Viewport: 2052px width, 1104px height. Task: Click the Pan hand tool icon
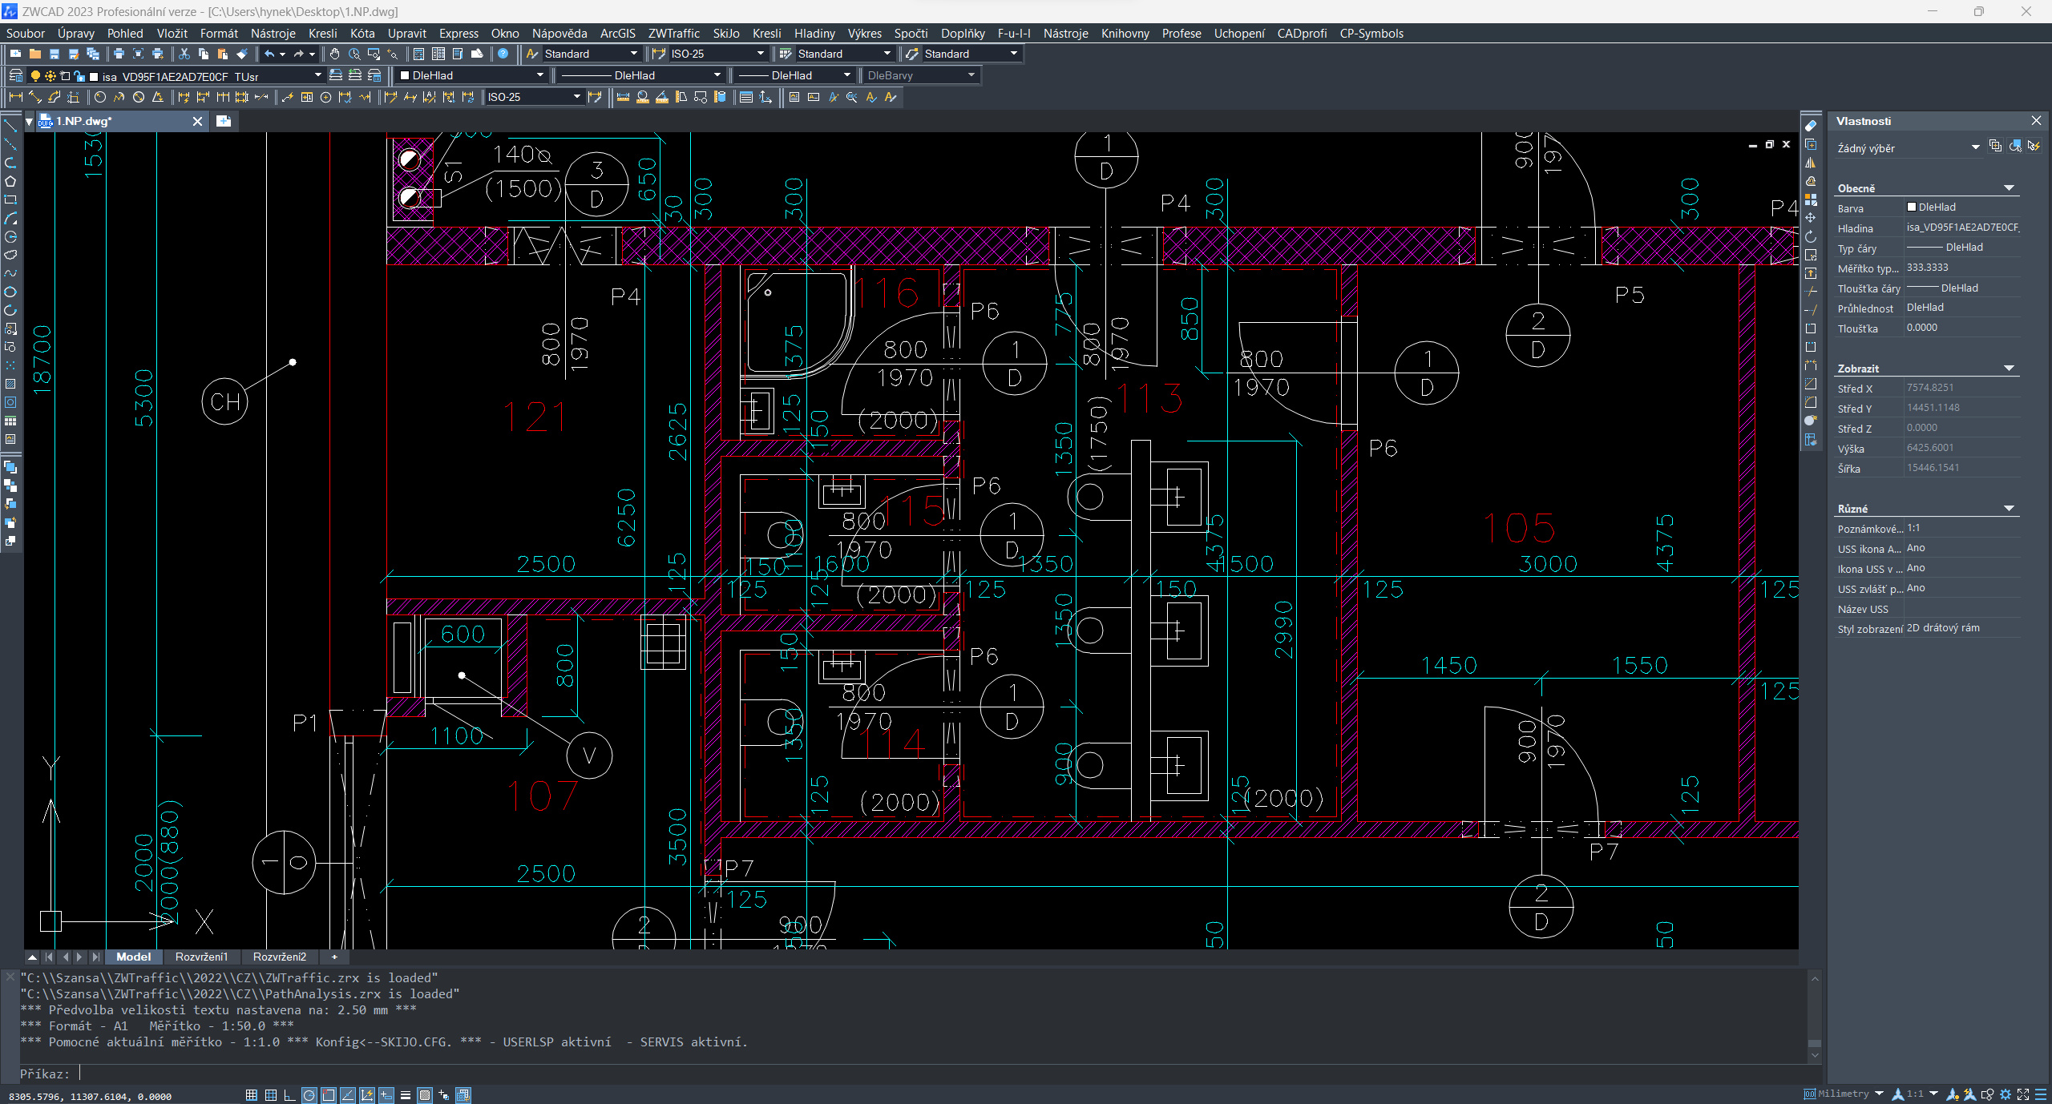[x=334, y=54]
